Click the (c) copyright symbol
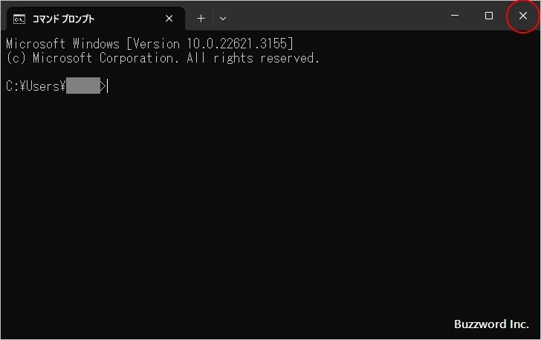 pyautogui.click(x=16, y=58)
